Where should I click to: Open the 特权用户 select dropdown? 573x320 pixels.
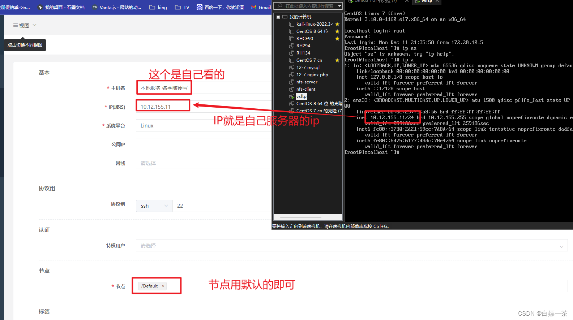click(x=352, y=245)
